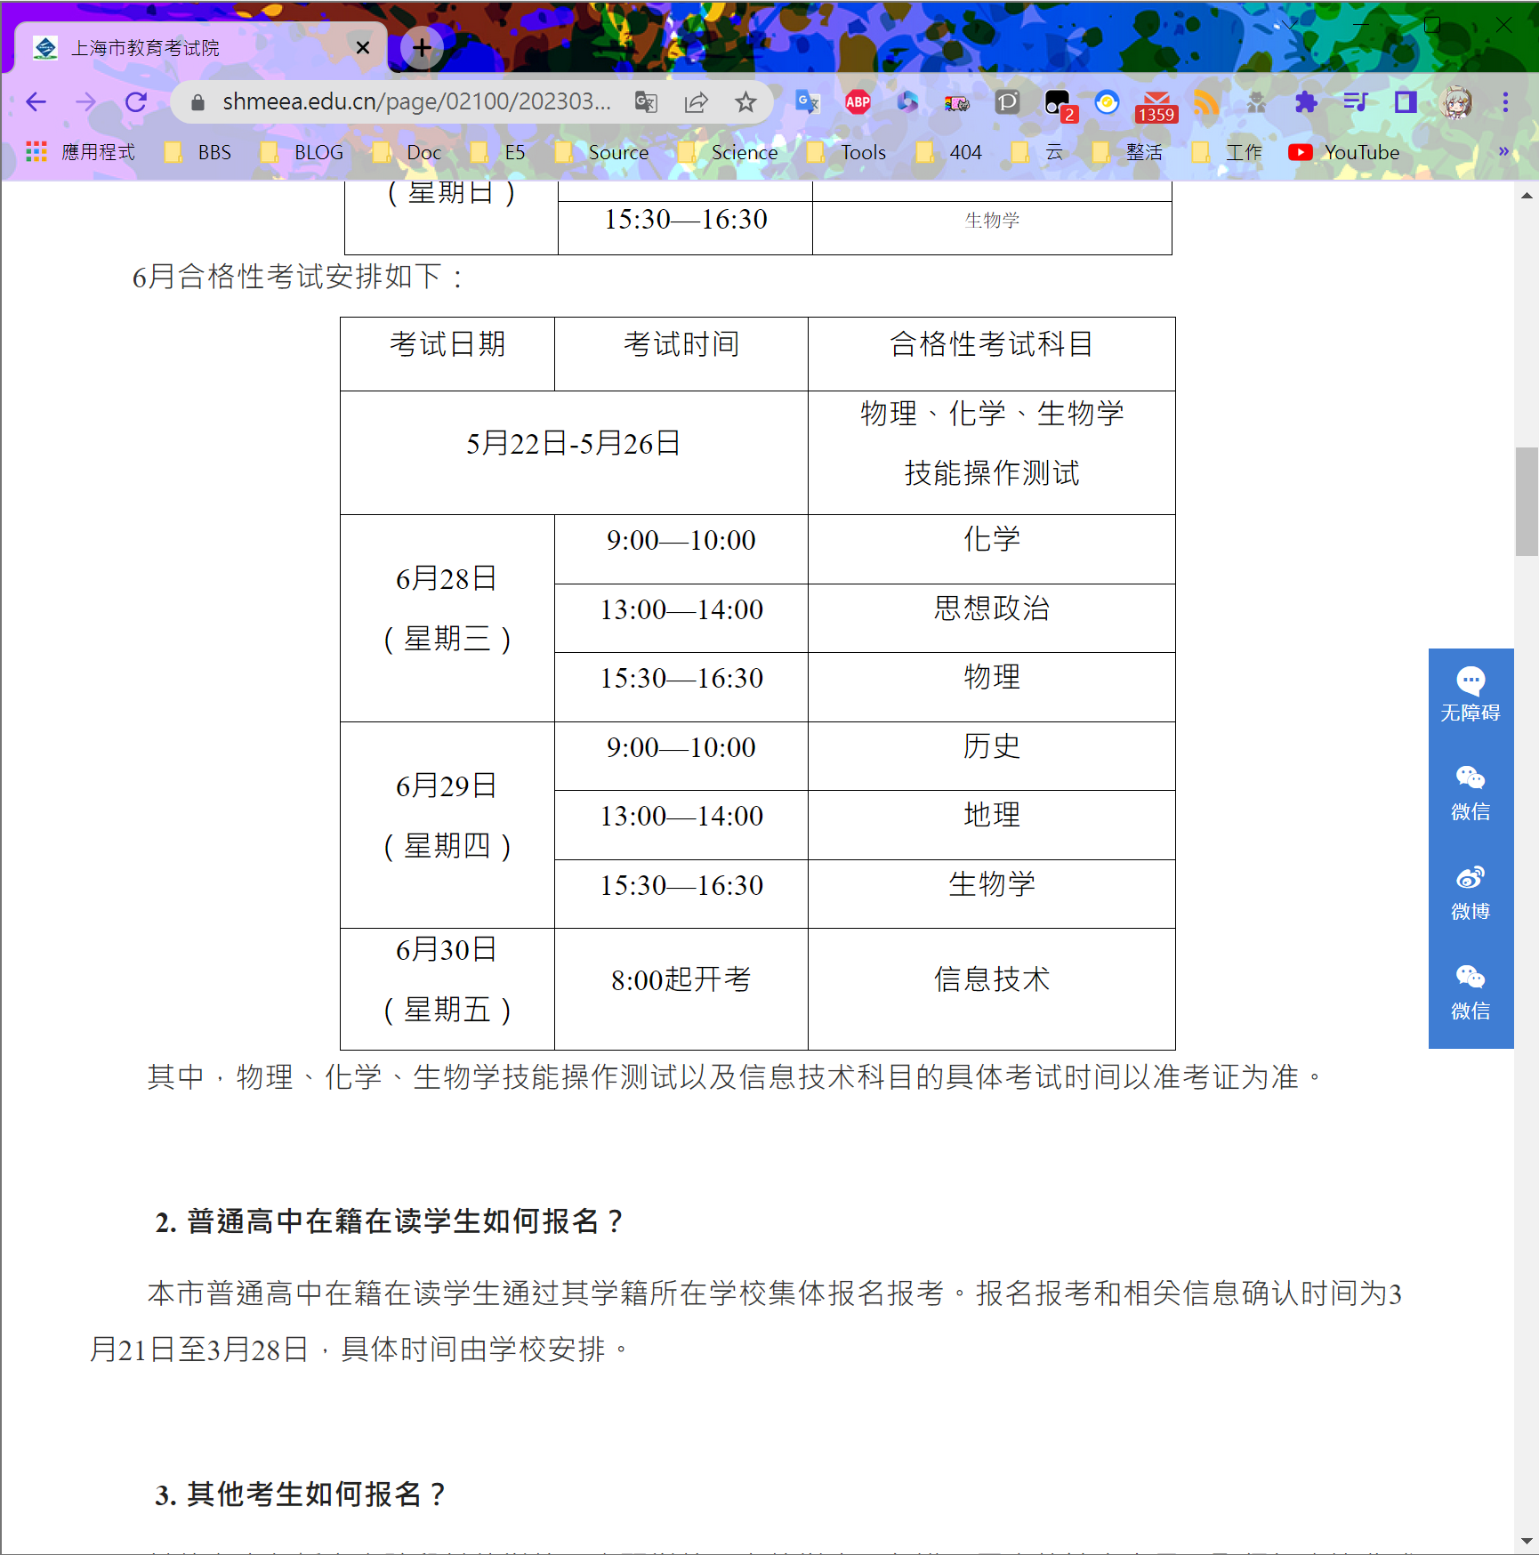Click the address bar URL field
This screenshot has height=1555, width=1539.
[416, 102]
